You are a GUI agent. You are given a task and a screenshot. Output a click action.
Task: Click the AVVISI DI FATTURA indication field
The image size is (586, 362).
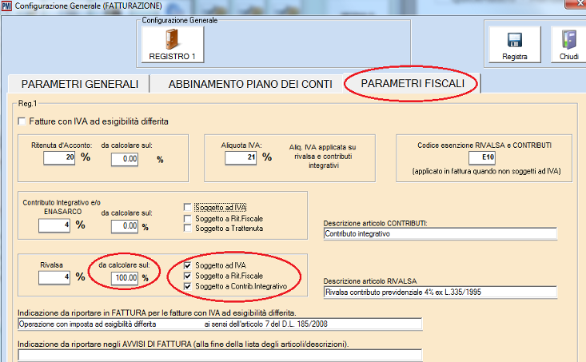(x=220, y=355)
